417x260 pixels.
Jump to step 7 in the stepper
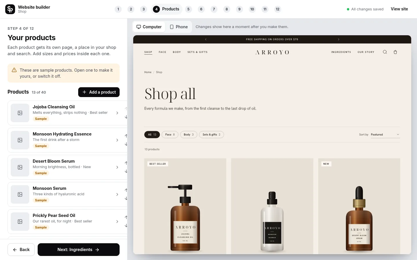click(x=214, y=9)
